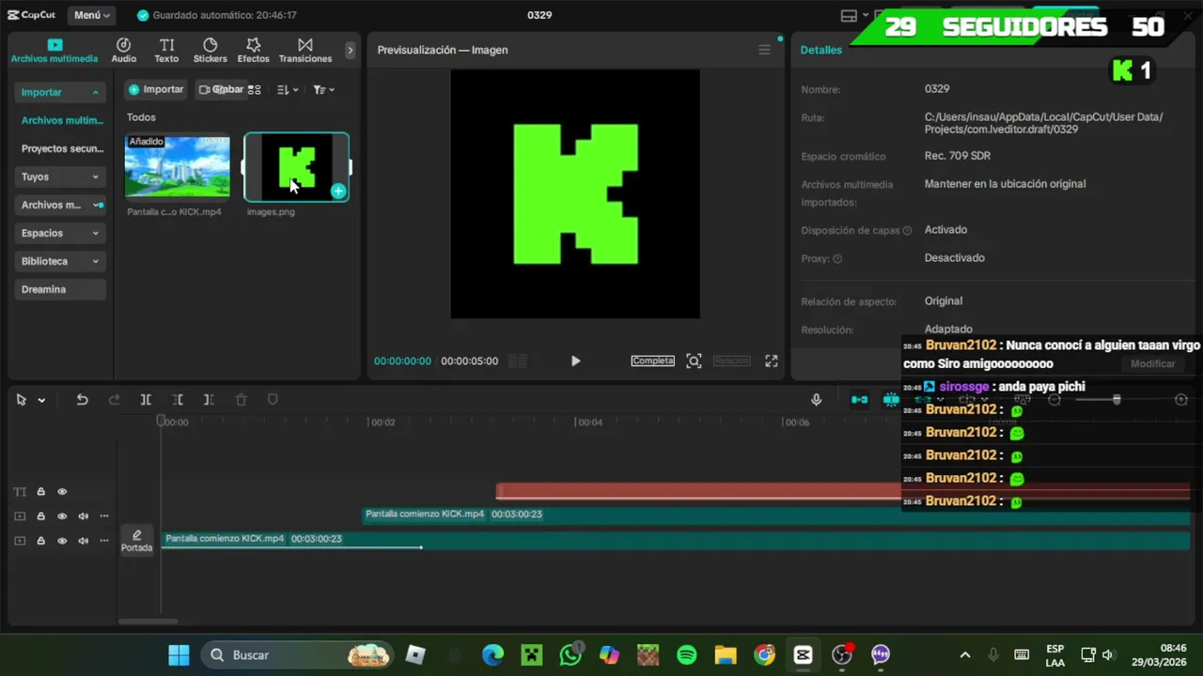Viewport: 1203px width, 676px height.
Task: Click the Grabar button
Action: click(x=221, y=89)
